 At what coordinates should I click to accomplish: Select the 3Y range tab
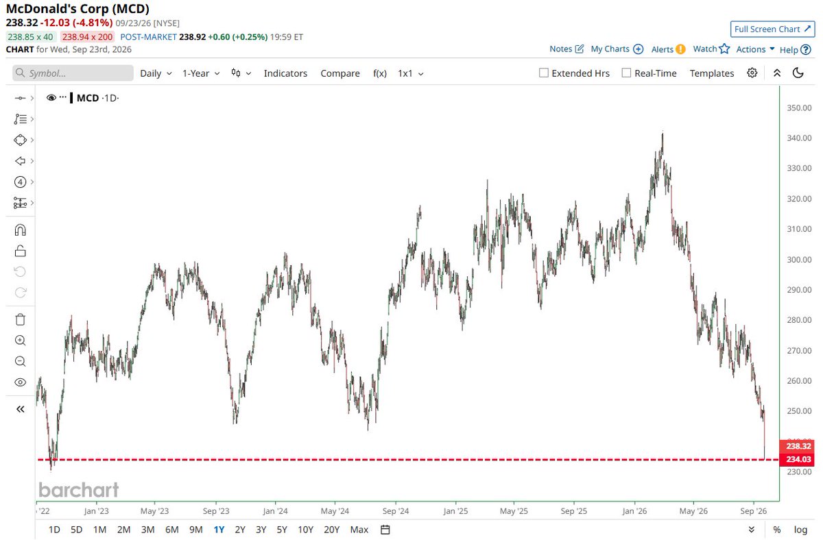(x=261, y=529)
